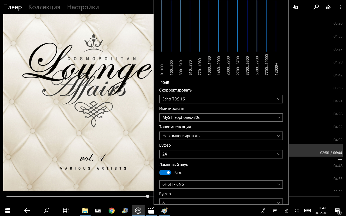The height and width of the screenshot is (216, 346).
Task: Open the People tray icon
Action: coord(263,211)
